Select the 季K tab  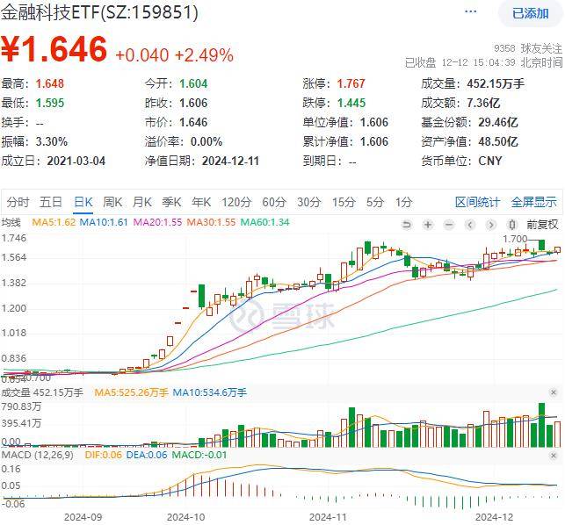pyautogui.click(x=171, y=202)
